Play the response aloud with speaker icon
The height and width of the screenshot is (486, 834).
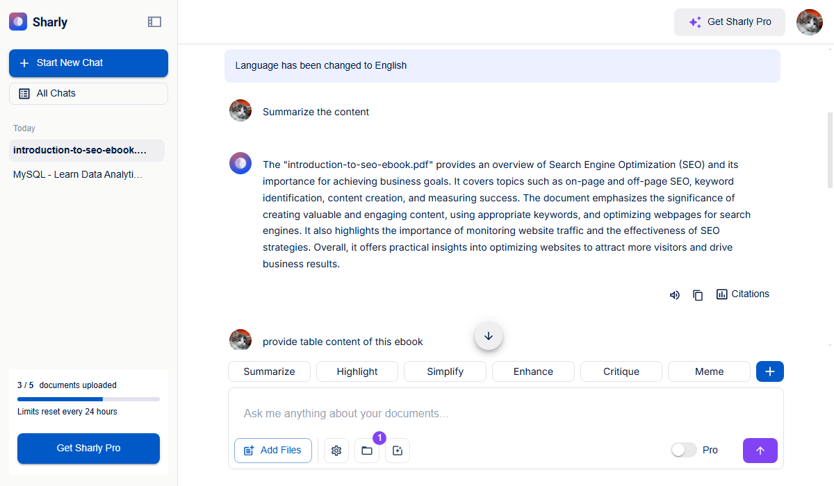click(674, 295)
